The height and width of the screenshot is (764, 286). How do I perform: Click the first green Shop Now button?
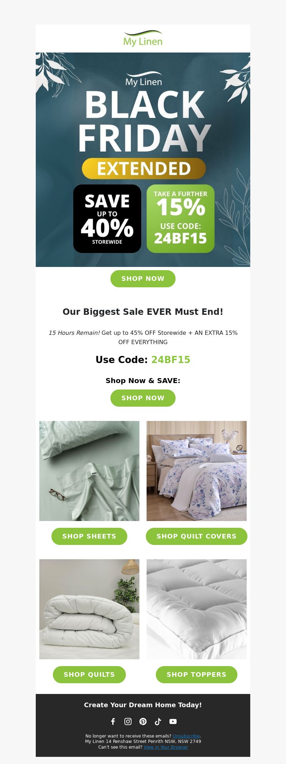tap(143, 279)
